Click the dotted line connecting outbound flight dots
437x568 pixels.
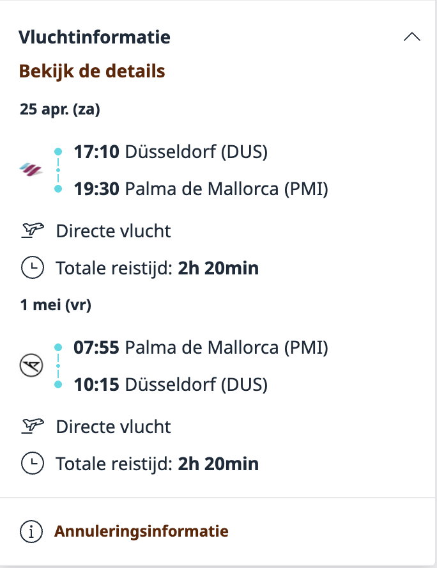click(58, 170)
